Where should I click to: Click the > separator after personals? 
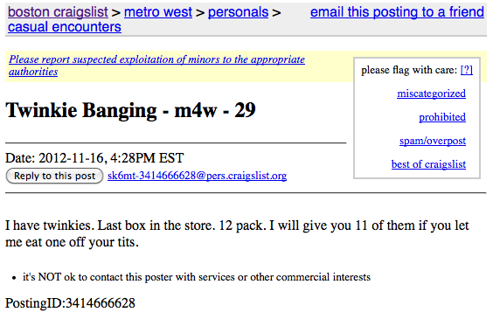(x=276, y=13)
